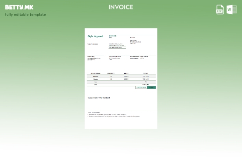Click the green INVOICE label inside document
Viewport: 242px width, 157px height.
(113, 36)
